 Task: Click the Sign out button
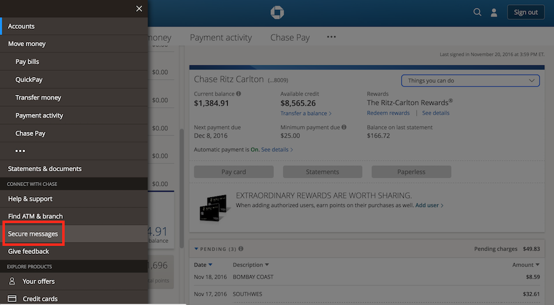pyautogui.click(x=526, y=12)
